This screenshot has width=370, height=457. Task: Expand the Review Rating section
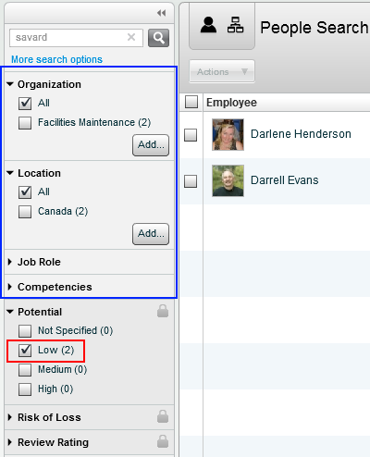[10, 442]
